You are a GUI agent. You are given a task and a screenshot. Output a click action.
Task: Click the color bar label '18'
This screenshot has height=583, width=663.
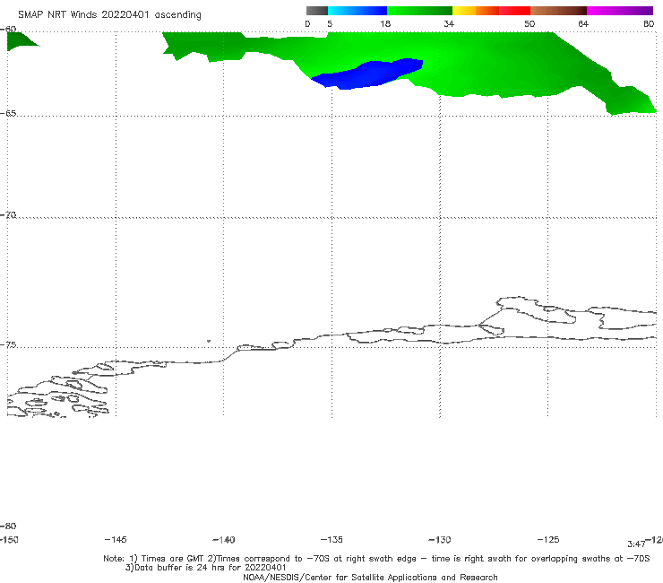point(385,23)
